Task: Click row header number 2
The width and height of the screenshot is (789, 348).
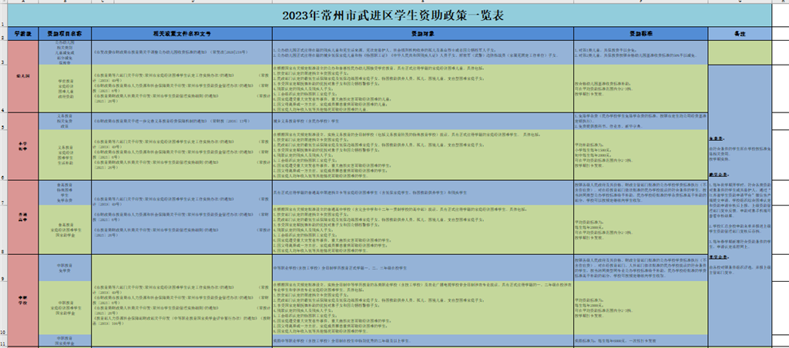Action: (x=4, y=34)
